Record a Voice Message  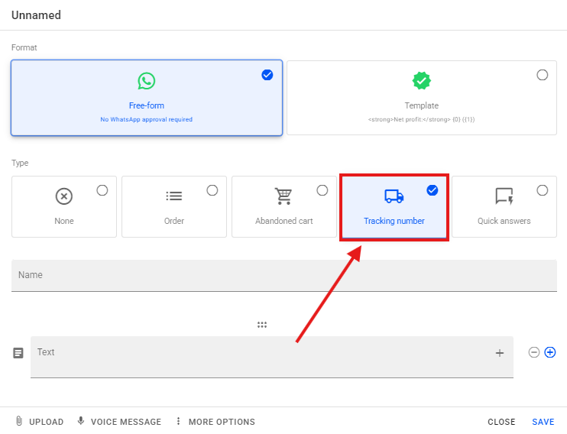tap(118, 422)
